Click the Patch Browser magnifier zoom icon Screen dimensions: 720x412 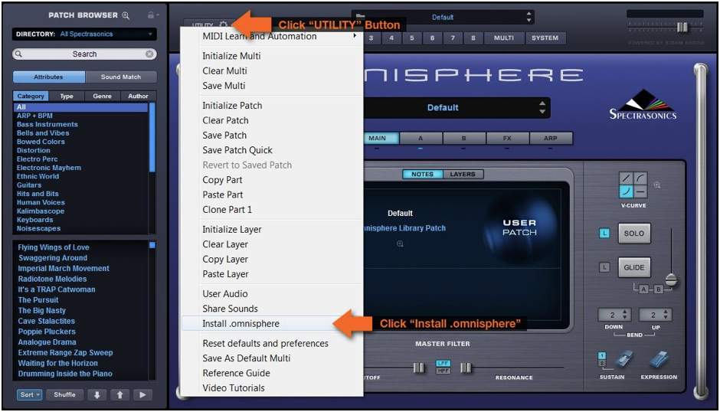(126, 15)
